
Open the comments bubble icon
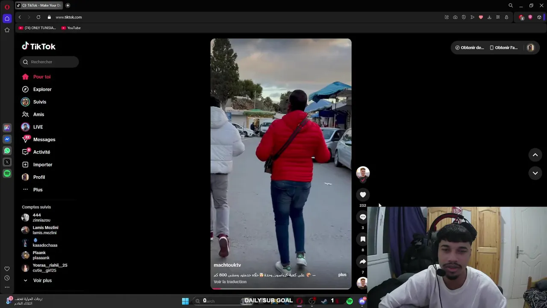pyautogui.click(x=363, y=217)
